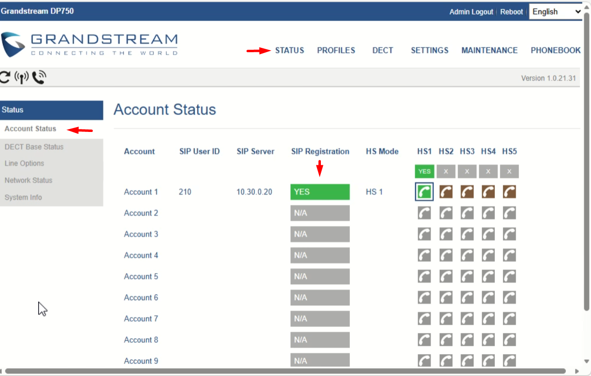This screenshot has height=376, width=591.
Task: Open the MAINTENANCE menu
Action: tap(490, 50)
